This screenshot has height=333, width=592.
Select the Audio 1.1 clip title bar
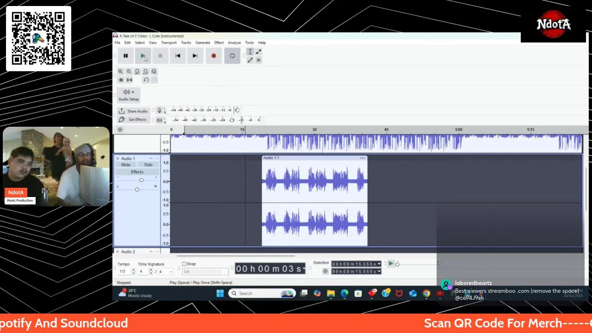tap(314, 158)
